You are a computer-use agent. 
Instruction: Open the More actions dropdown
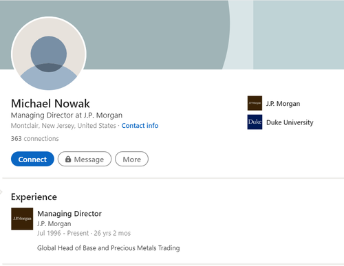[x=131, y=159]
